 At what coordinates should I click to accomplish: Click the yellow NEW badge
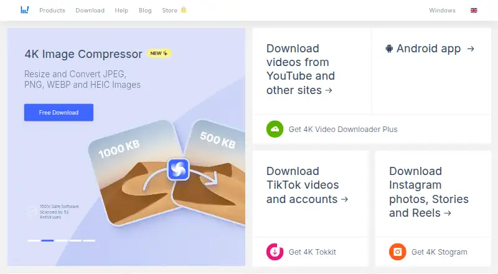[x=159, y=54]
